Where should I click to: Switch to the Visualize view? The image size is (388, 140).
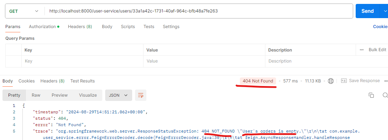(88, 95)
